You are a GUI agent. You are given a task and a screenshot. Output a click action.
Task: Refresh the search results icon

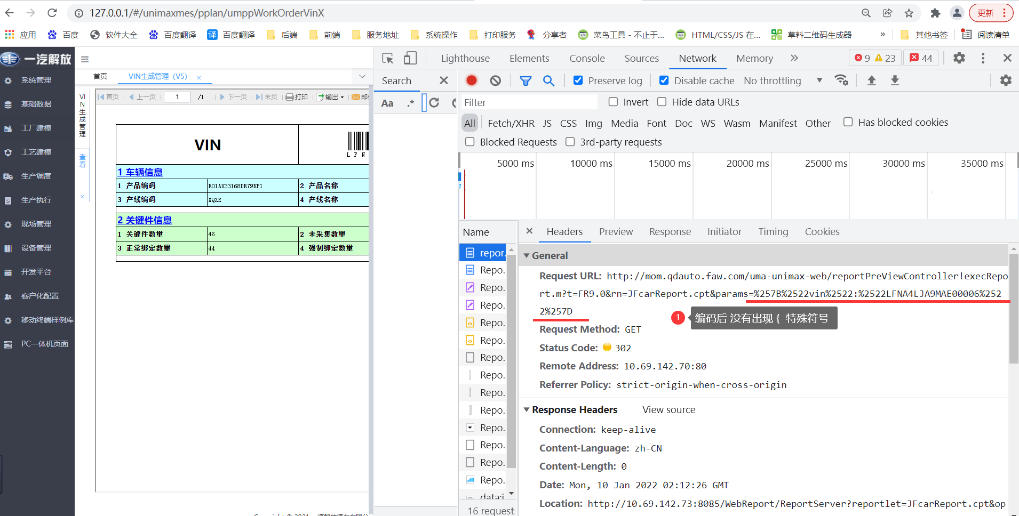click(x=434, y=102)
